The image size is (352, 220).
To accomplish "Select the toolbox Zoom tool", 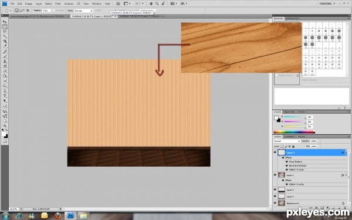I will point(5,126).
